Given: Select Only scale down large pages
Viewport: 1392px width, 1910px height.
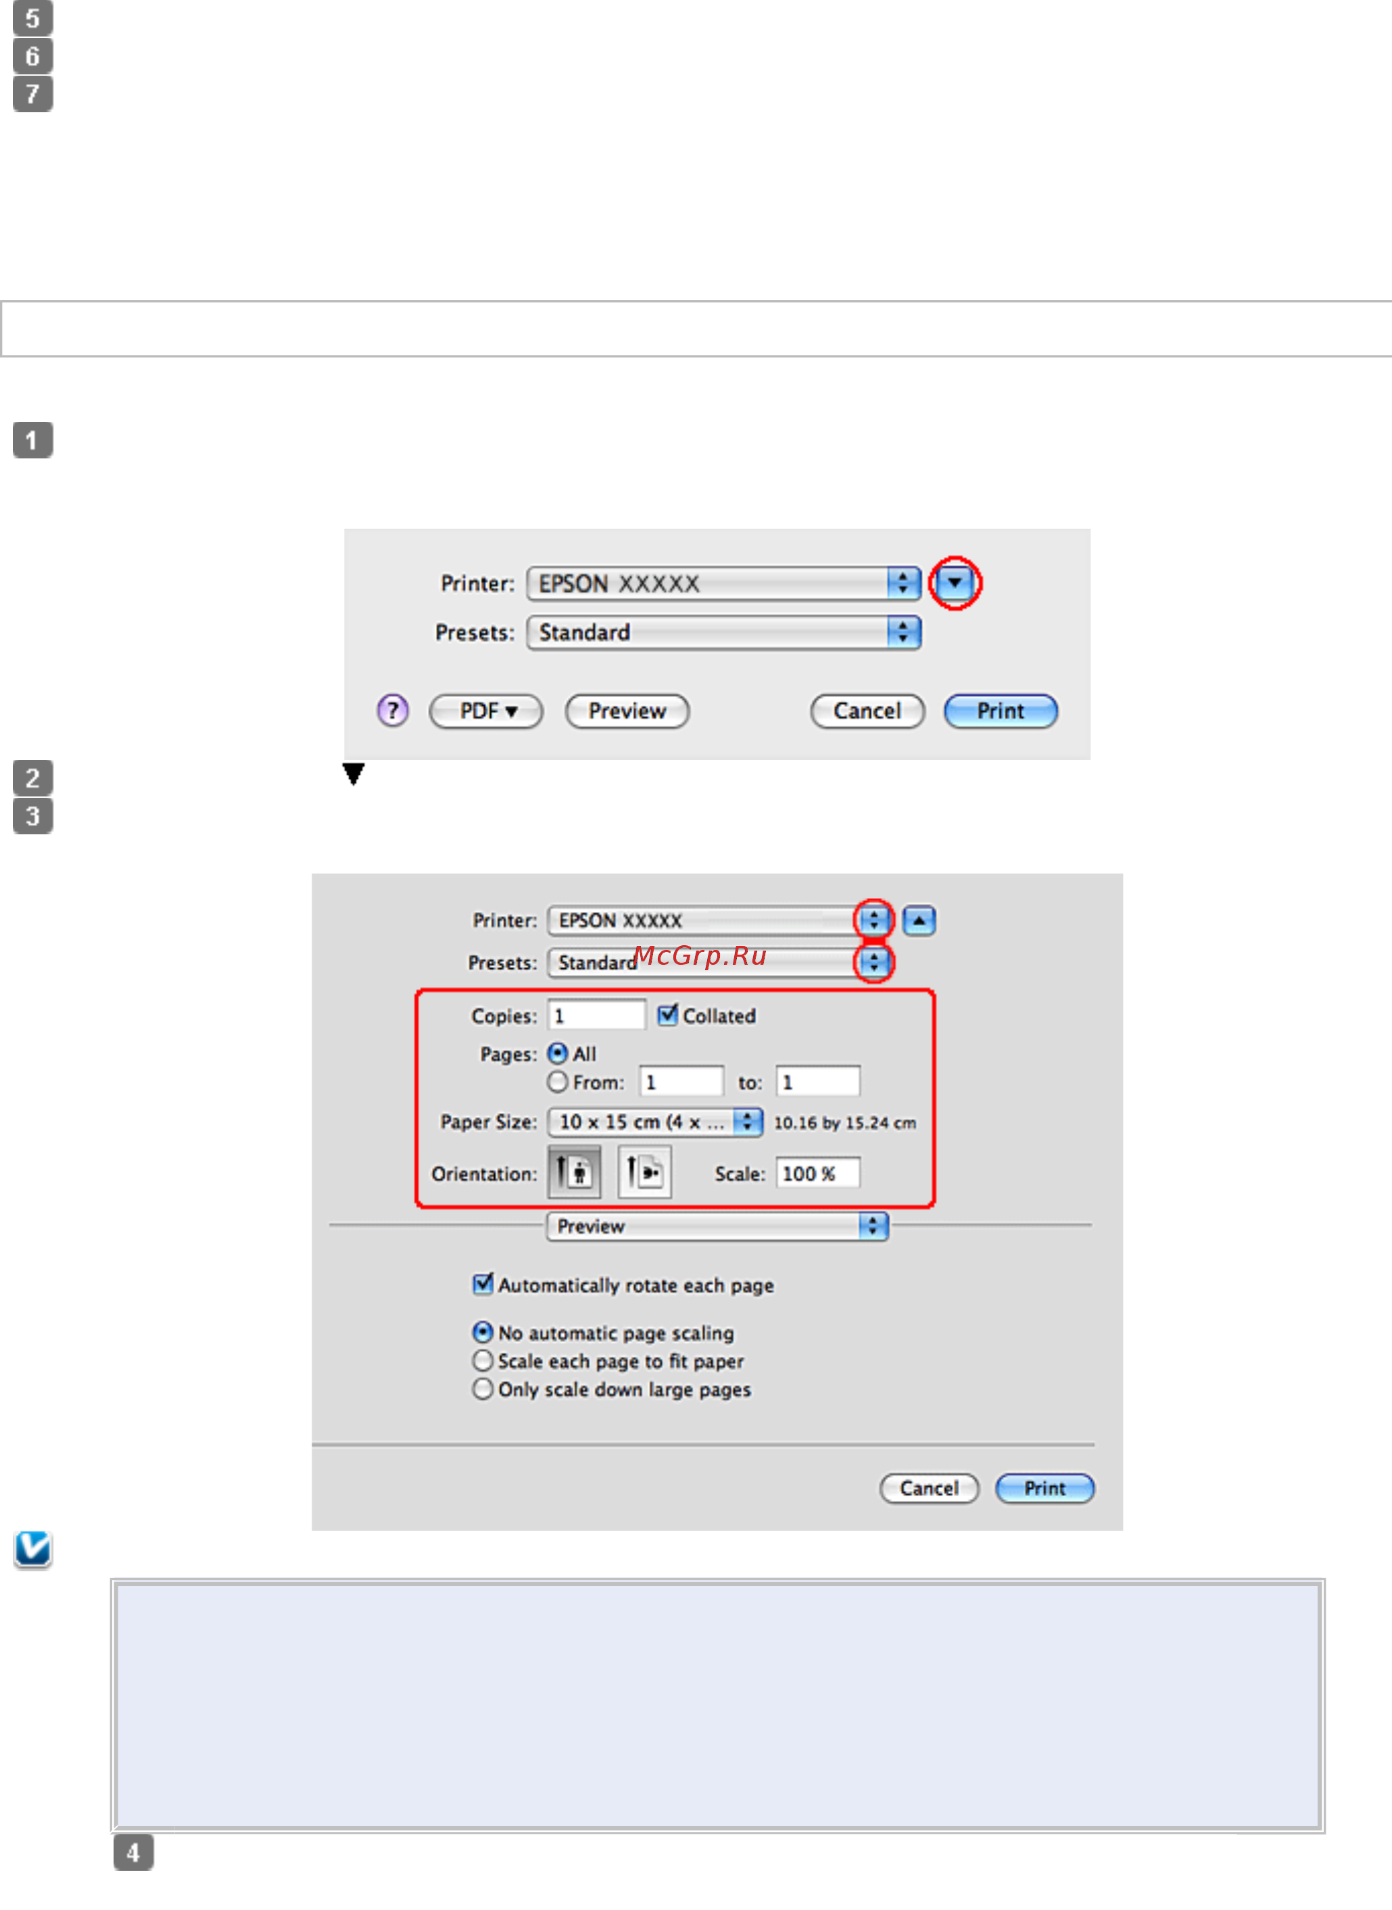Looking at the screenshot, I should (x=483, y=1389).
